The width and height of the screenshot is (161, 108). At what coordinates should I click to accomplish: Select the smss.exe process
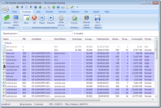78,53
